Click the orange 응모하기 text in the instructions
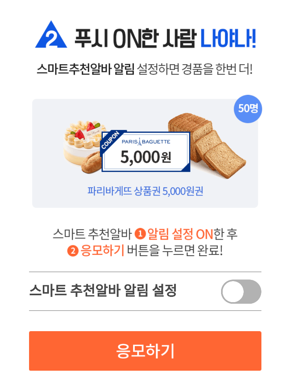Viewport: 284px width, 384px height. (x=102, y=251)
